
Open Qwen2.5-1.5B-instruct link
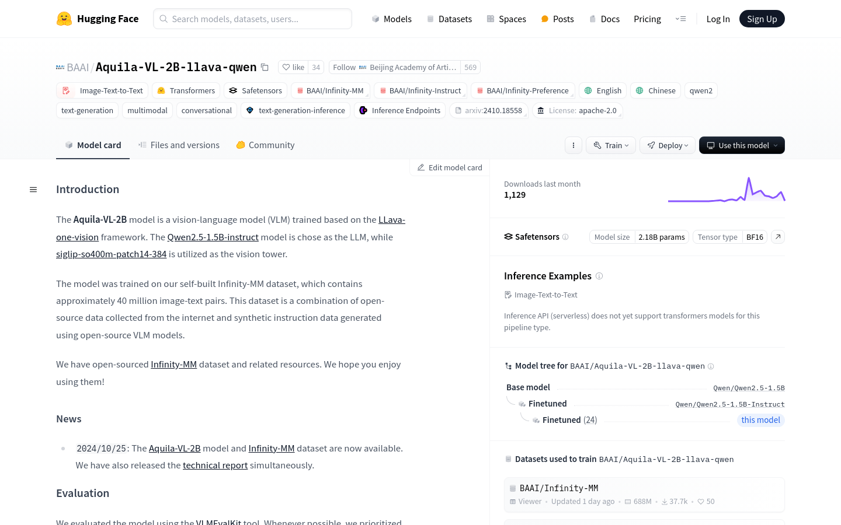213,237
